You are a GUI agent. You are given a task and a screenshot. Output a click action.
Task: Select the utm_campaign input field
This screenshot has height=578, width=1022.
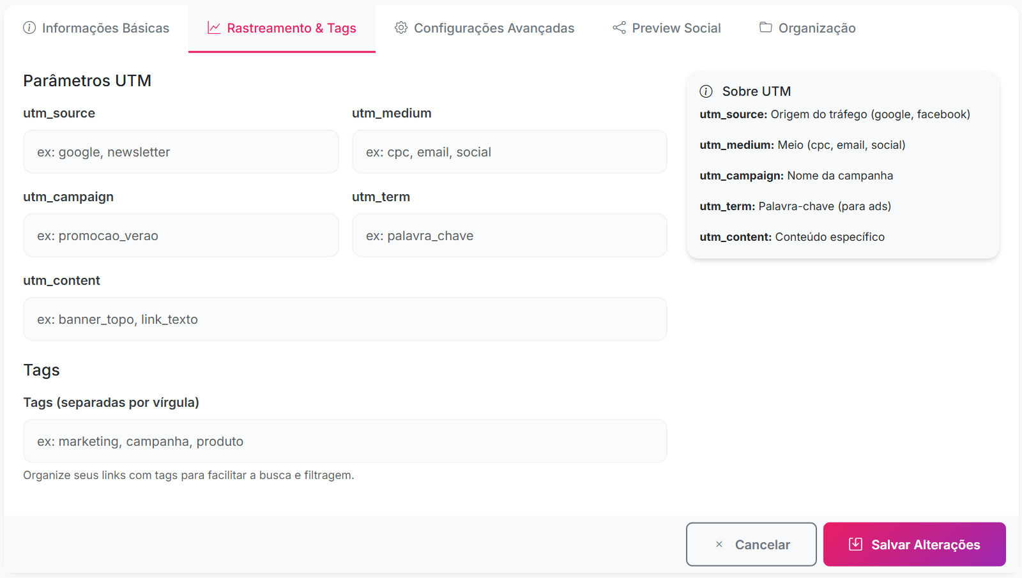pyautogui.click(x=181, y=235)
